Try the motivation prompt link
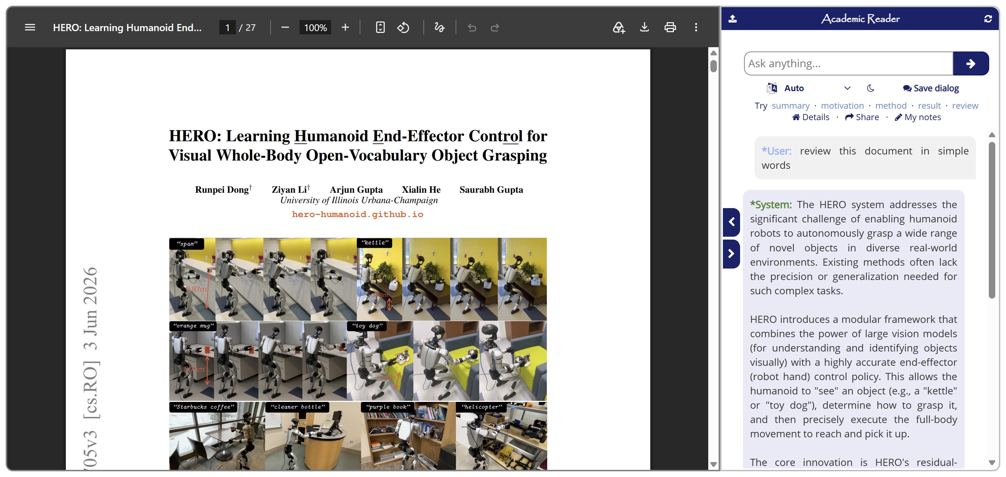 [842, 106]
